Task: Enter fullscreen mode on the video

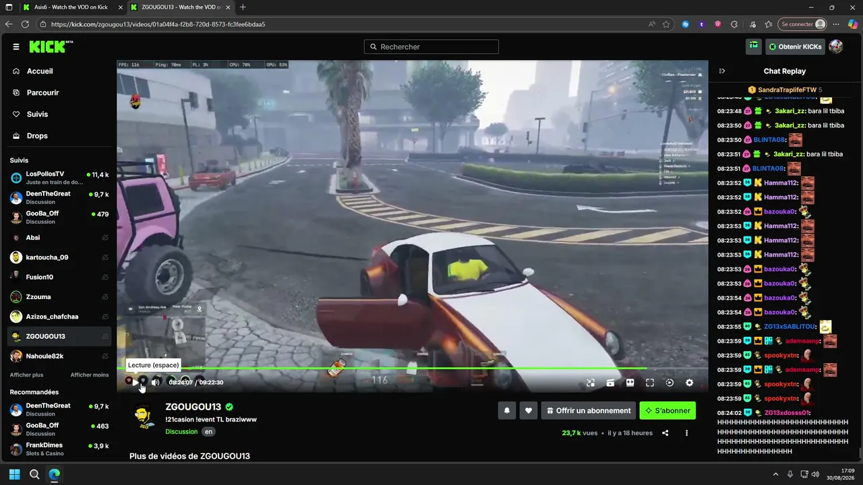Action: (x=650, y=383)
